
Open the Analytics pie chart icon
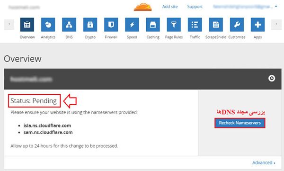pos(48,25)
